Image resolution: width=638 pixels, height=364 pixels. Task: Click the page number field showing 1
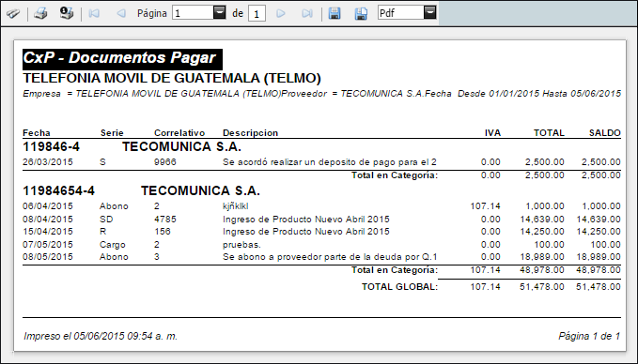point(194,13)
